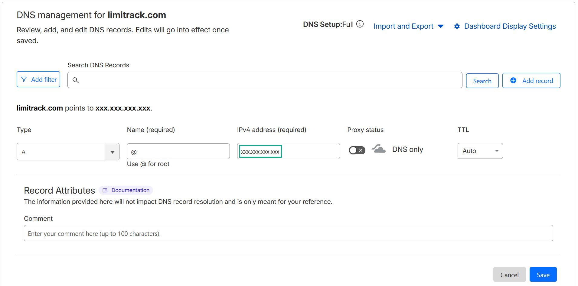
Task: Click the gear icon for display settings
Action: (x=457, y=27)
